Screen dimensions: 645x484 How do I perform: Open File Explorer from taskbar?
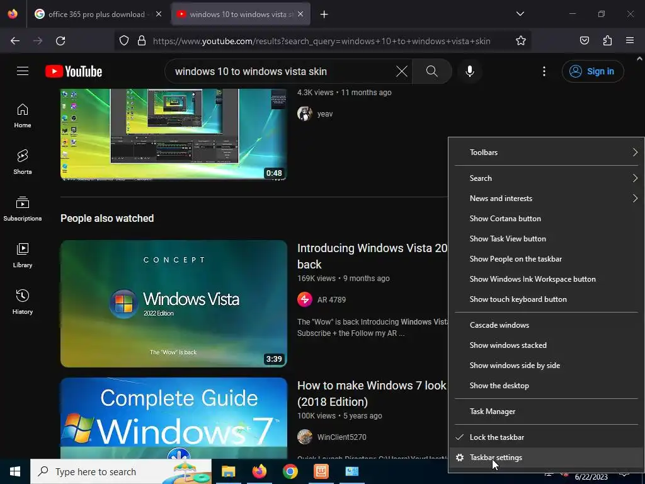tap(228, 471)
